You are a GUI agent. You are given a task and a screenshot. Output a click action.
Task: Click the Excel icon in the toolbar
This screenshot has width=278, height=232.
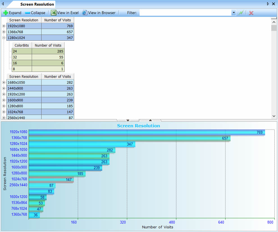coord(54,13)
